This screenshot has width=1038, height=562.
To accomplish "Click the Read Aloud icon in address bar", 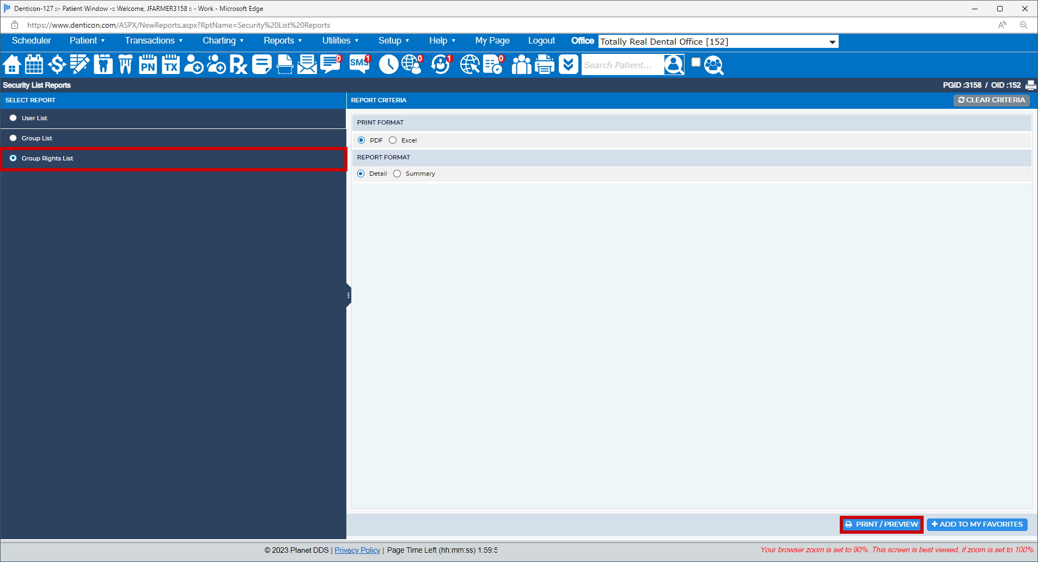I will click(1002, 25).
